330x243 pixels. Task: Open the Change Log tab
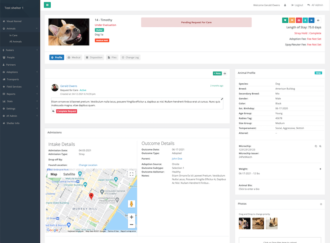130,57
